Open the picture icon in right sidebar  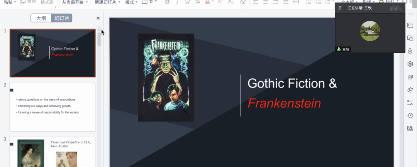[410, 128]
